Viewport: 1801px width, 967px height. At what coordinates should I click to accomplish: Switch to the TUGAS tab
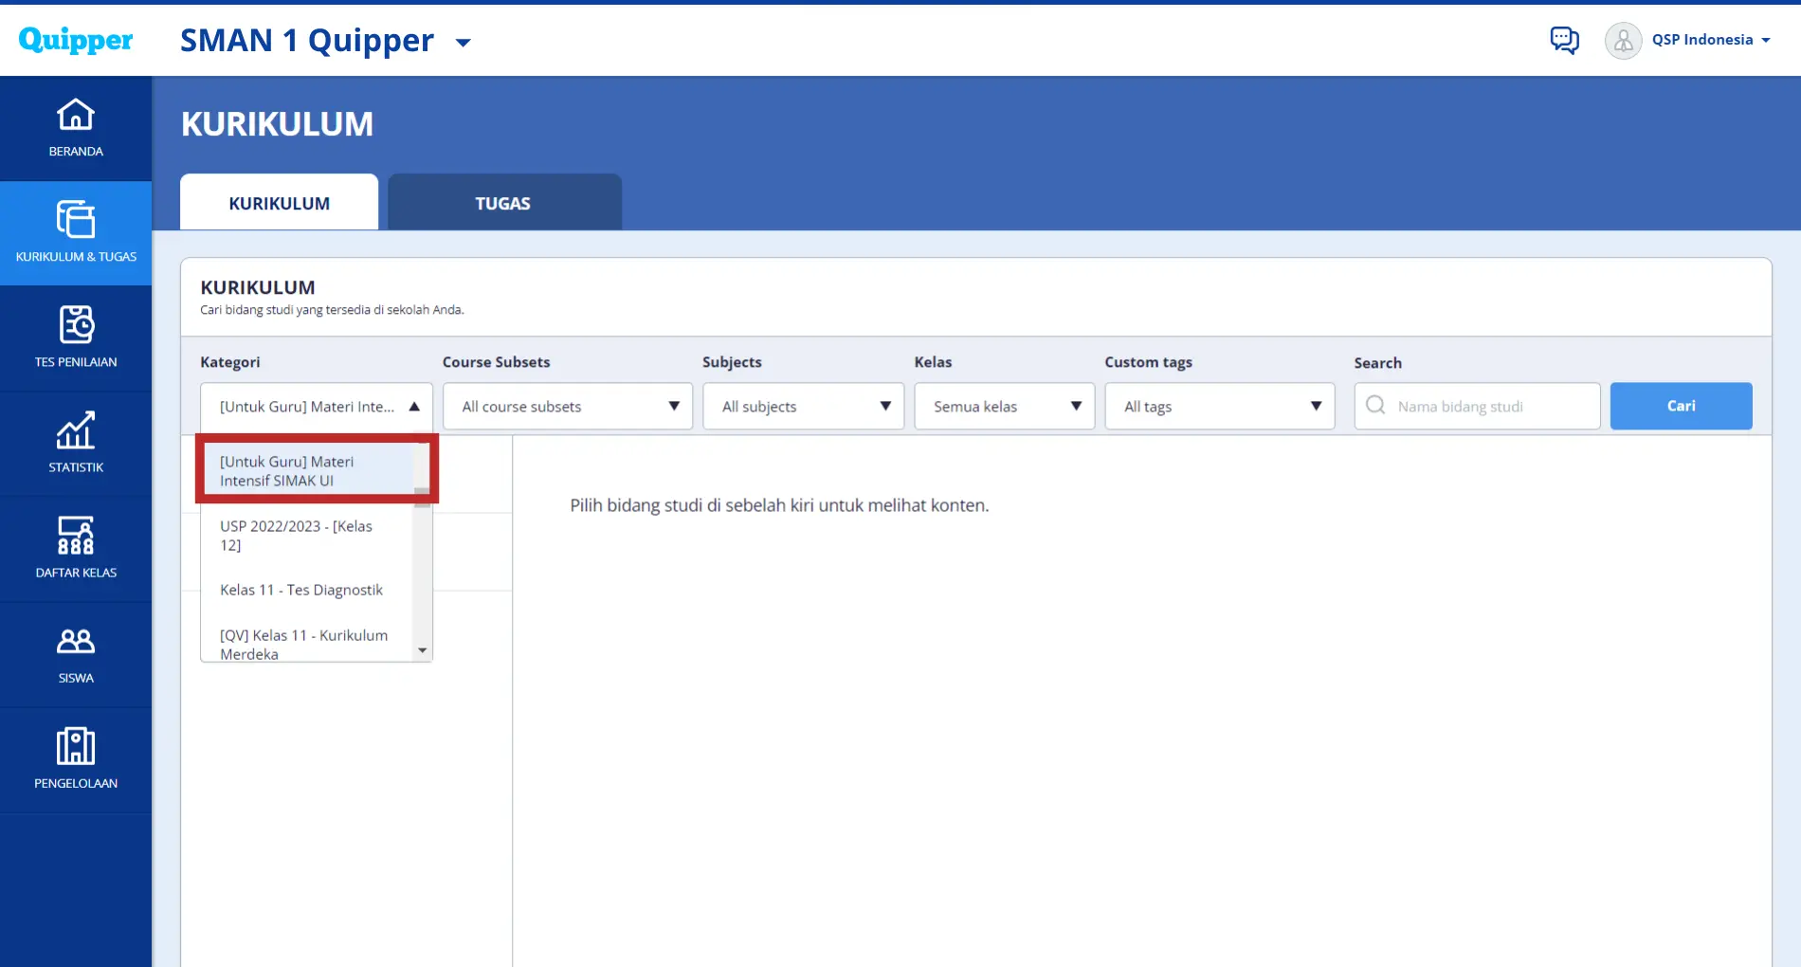pos(503,203)
